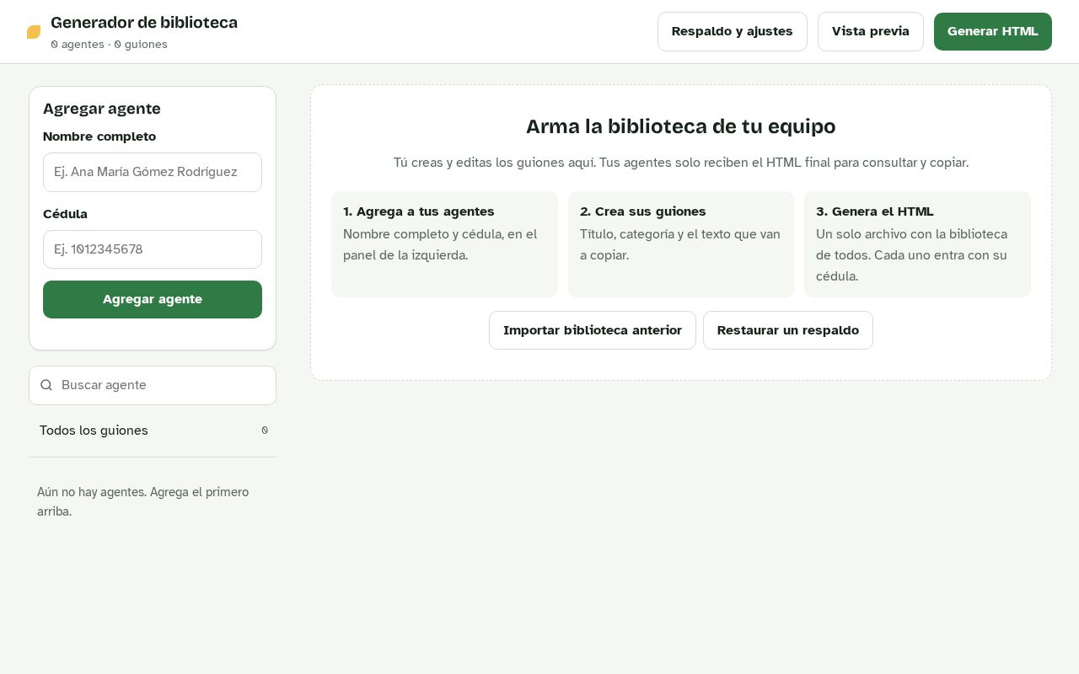Click the magnifier icon in agent search
Viewport: 1079px width, 674px height.
[46, 385]
